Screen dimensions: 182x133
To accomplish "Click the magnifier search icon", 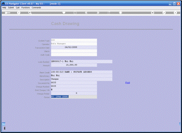I will tap(30, 12).
